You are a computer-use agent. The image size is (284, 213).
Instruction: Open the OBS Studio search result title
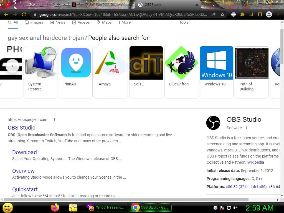click(x=22, y=128)
